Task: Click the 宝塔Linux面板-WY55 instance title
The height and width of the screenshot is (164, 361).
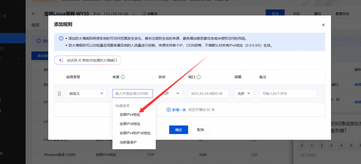Action: (x=67, y=14)
